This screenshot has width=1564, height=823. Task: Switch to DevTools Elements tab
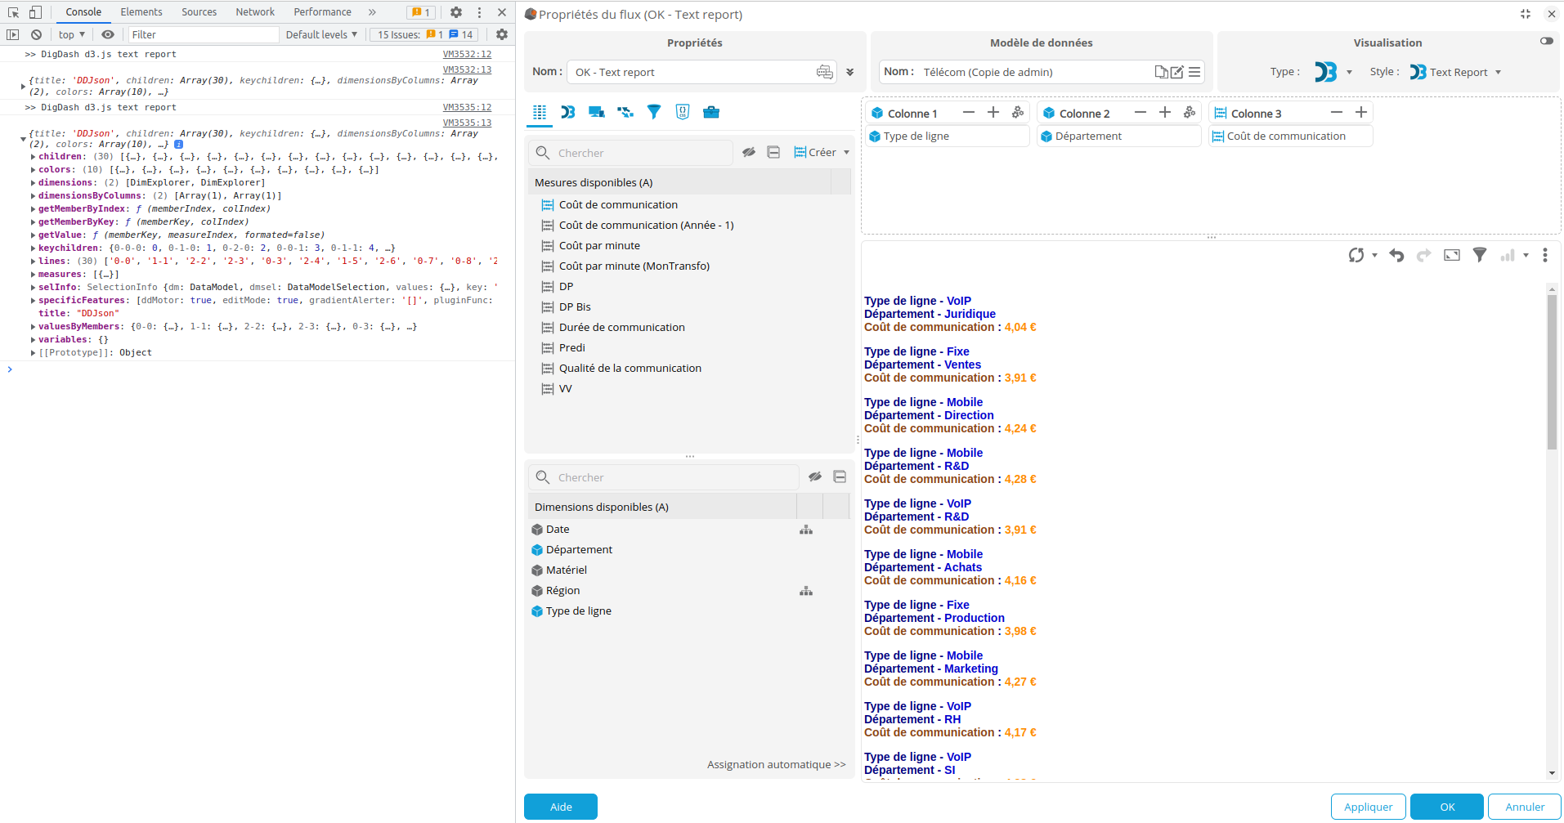[141, 11]
